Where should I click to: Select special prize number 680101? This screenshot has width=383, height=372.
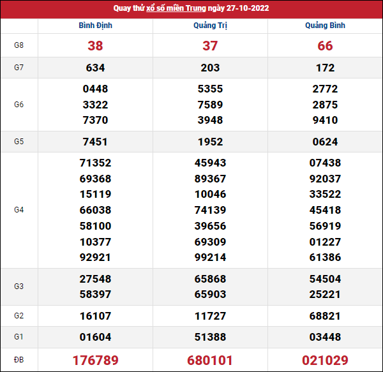tap(210, 360)
